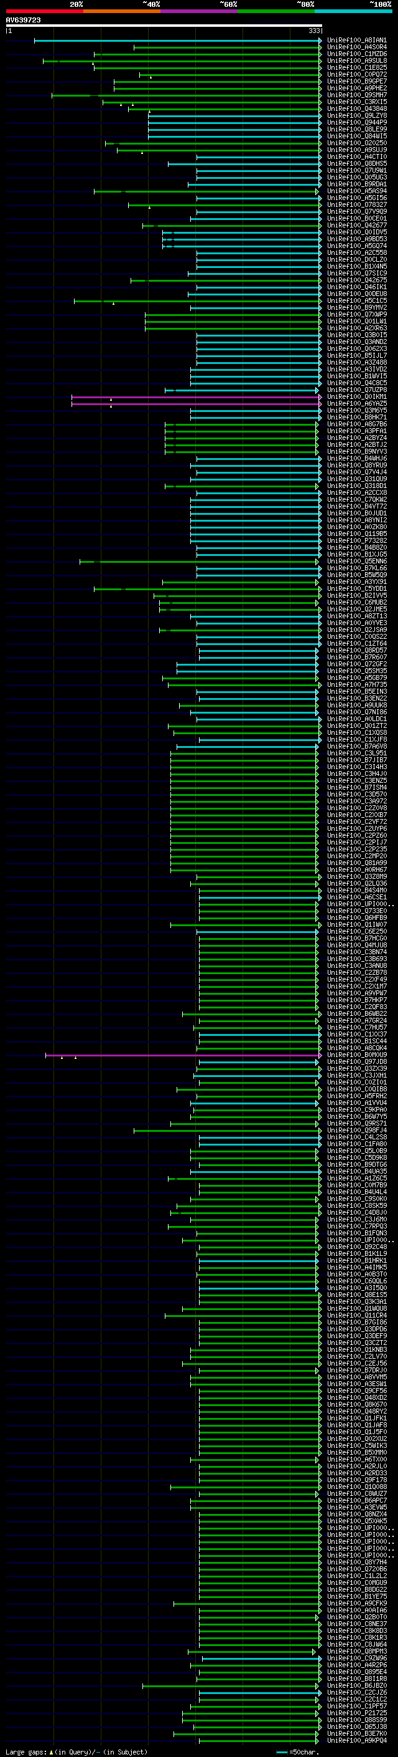The height and width of the screenshot is (1757, 398).
Task: Select the UniRef100_Q0IDV5 label
Action: point(356,232)
